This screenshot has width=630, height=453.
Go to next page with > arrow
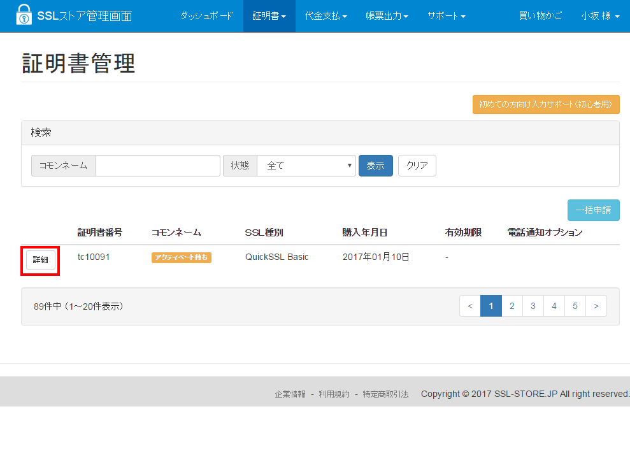click(x=596, y=306)
